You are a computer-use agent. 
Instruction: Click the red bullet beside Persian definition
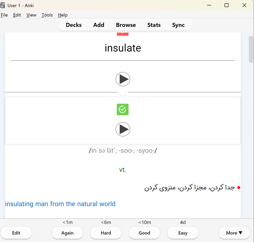click(x=238, y=188)
